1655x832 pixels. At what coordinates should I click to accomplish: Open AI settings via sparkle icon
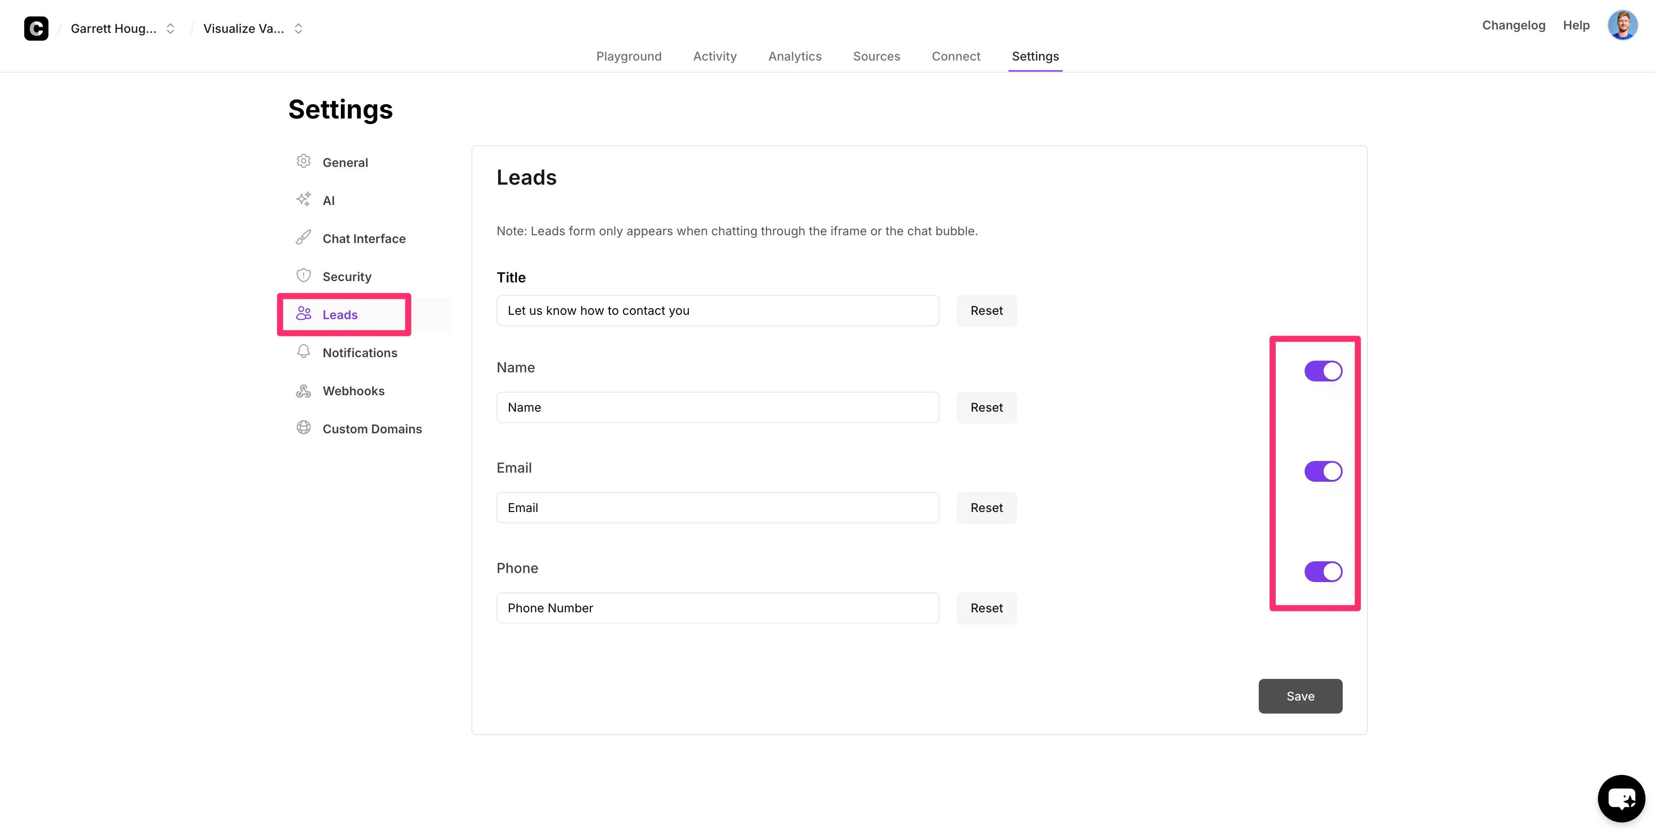[x=303, y=199]
